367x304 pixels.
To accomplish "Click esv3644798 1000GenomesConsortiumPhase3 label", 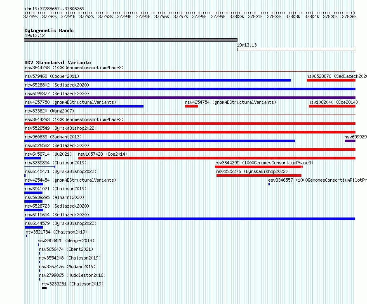I will (x=74, y=68).
